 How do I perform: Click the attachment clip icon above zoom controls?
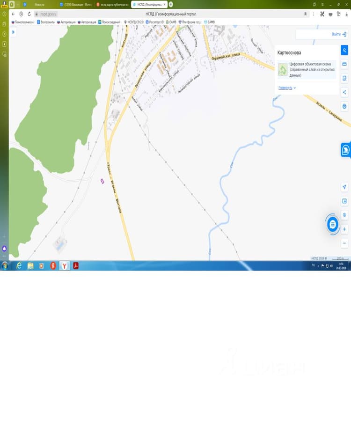coord(344,215)
